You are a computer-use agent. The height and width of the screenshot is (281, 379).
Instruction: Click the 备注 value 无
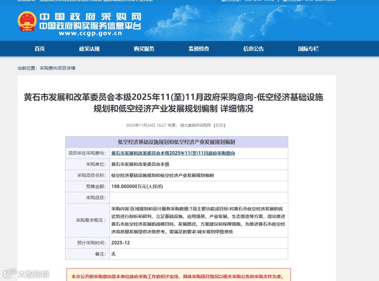tap(114, 254)
